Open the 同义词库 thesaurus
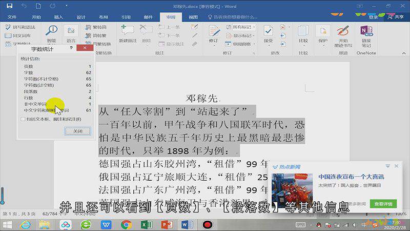Viewport: 410px width, 231px height. pyautogui.click(x=18, y=35)
